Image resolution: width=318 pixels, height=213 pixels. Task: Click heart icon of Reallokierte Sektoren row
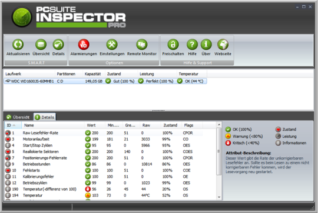click(8, 152)
